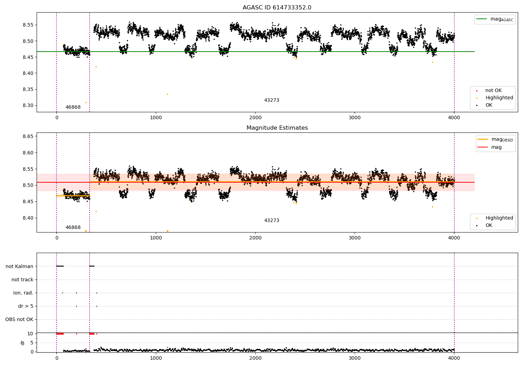Click y-axis tick 5 in dr plot
Screen dimensions: 523x366
(32, 343)
